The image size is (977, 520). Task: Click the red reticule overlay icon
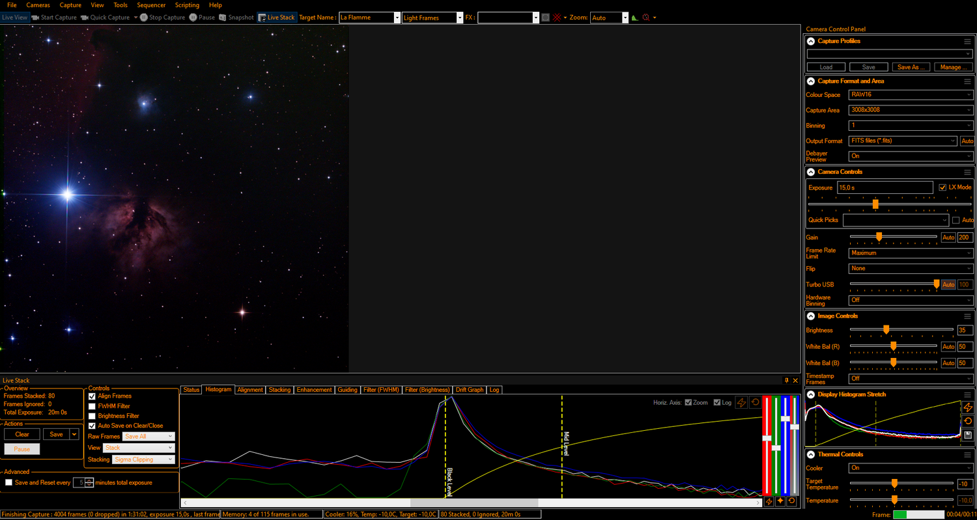(557, 18)
